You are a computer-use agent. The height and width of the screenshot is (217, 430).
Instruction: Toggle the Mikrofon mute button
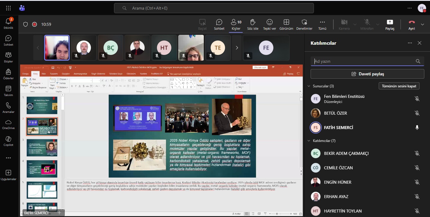tap(367, 22)
